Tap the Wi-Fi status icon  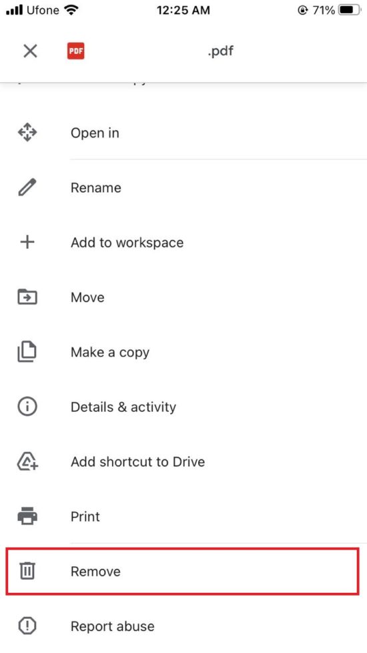click(x=72, y=10)
